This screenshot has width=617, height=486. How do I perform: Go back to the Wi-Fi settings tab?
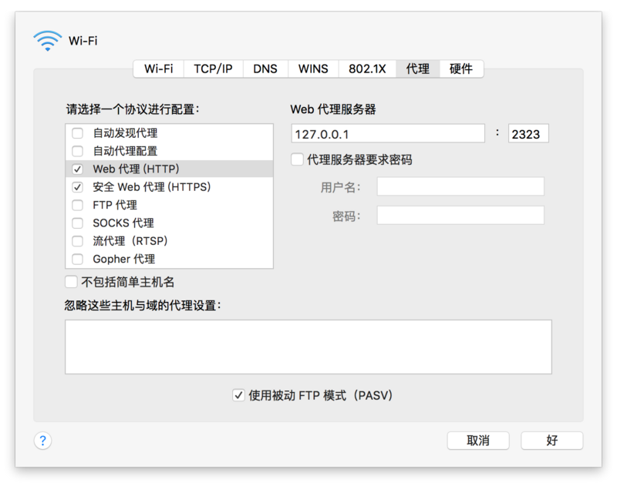[x=158, y=69]
